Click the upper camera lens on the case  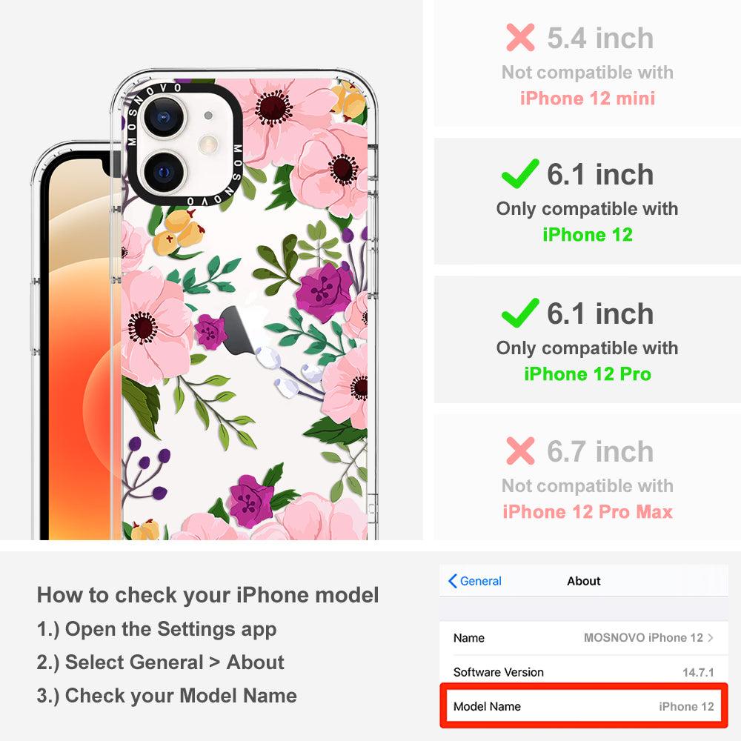click(164, 117)
